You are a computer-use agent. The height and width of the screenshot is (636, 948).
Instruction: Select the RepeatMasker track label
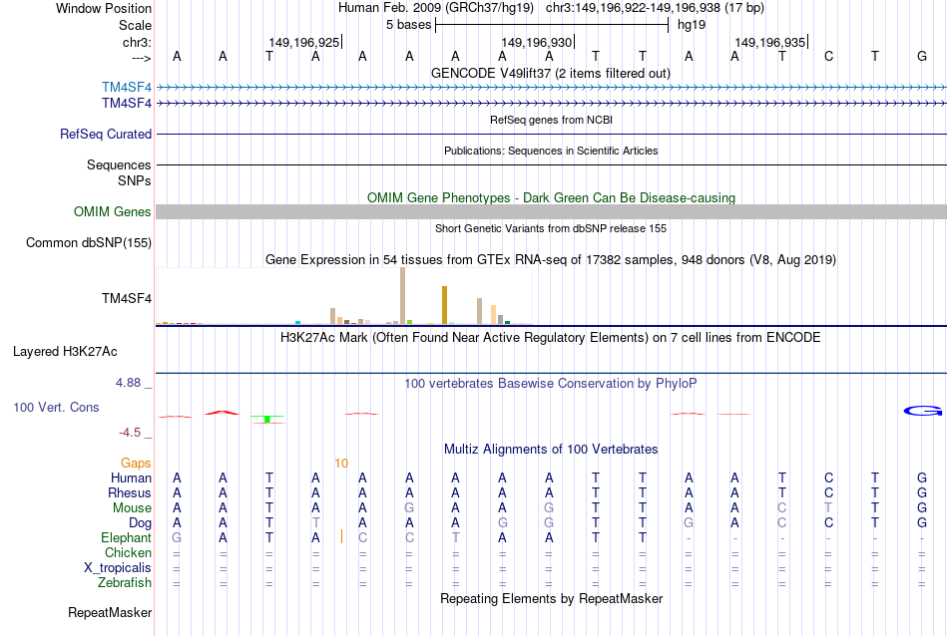click(x=110, y=612)
